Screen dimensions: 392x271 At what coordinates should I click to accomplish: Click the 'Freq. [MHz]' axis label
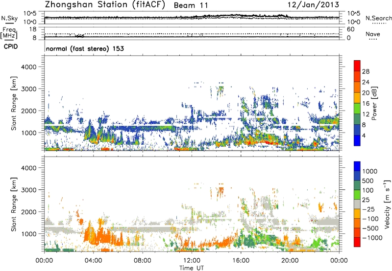tap(9, 33)
